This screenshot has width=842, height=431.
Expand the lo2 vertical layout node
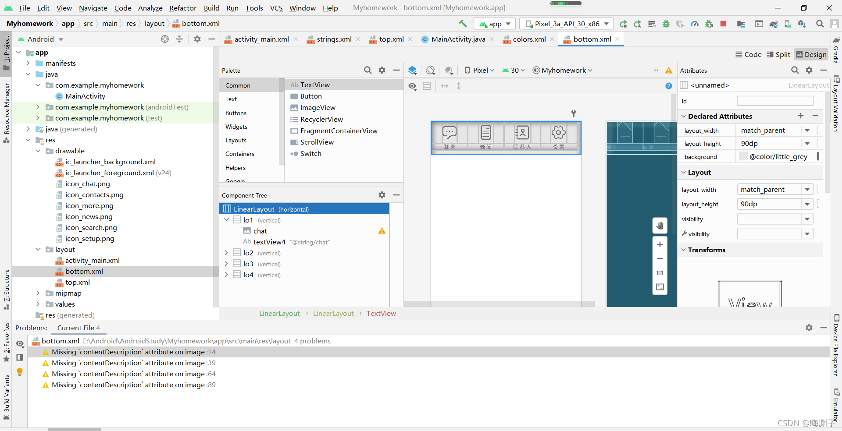tap(226, 253)
